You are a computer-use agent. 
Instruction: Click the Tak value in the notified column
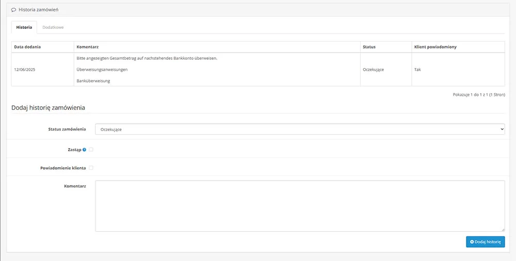[417, 70]
